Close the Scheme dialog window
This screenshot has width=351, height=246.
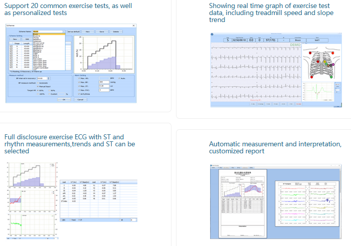[x=134, y=24]
